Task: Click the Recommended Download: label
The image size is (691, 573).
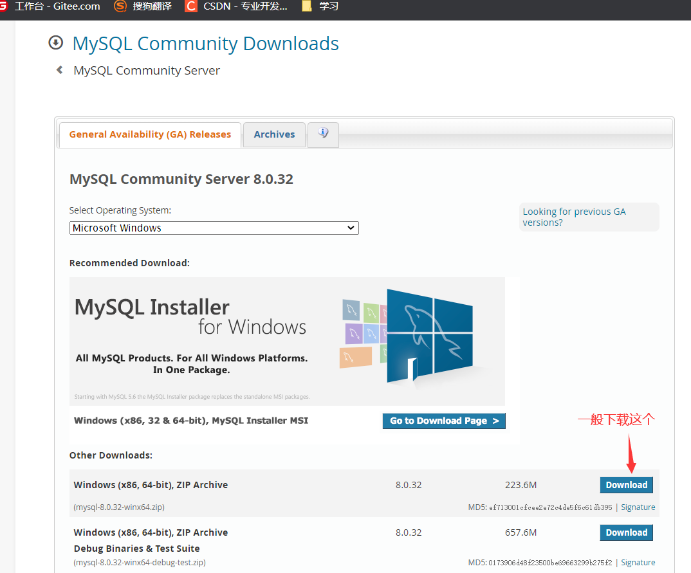Action: [x=129, y=263]
